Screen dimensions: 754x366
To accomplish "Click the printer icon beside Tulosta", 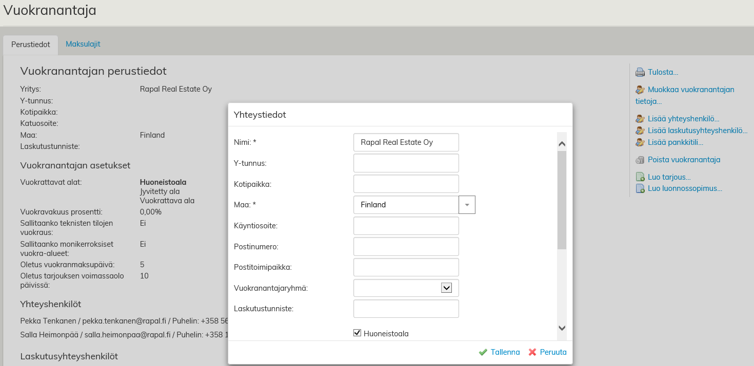I will [x=640, y=72].
